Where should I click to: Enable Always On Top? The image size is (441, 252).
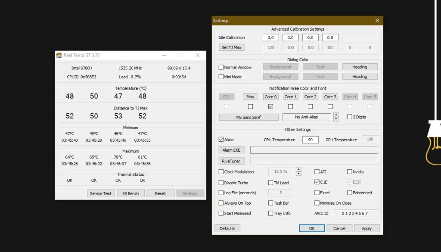pyautogui.click(x=221, y=203)
